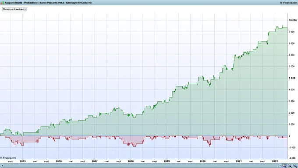The width and height of the screenshot is (298, 168).
Task: Click the 7 000 y-axis label
Action: pyautogui.click(x=292, y=55)
